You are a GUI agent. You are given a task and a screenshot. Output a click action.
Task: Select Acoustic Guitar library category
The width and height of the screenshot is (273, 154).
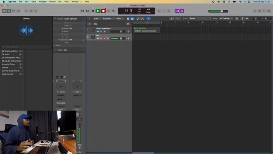click(12, 64)
